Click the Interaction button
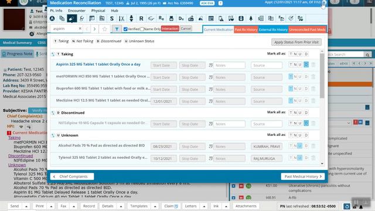This screenshot has height=211, width=375. (170, 29)
